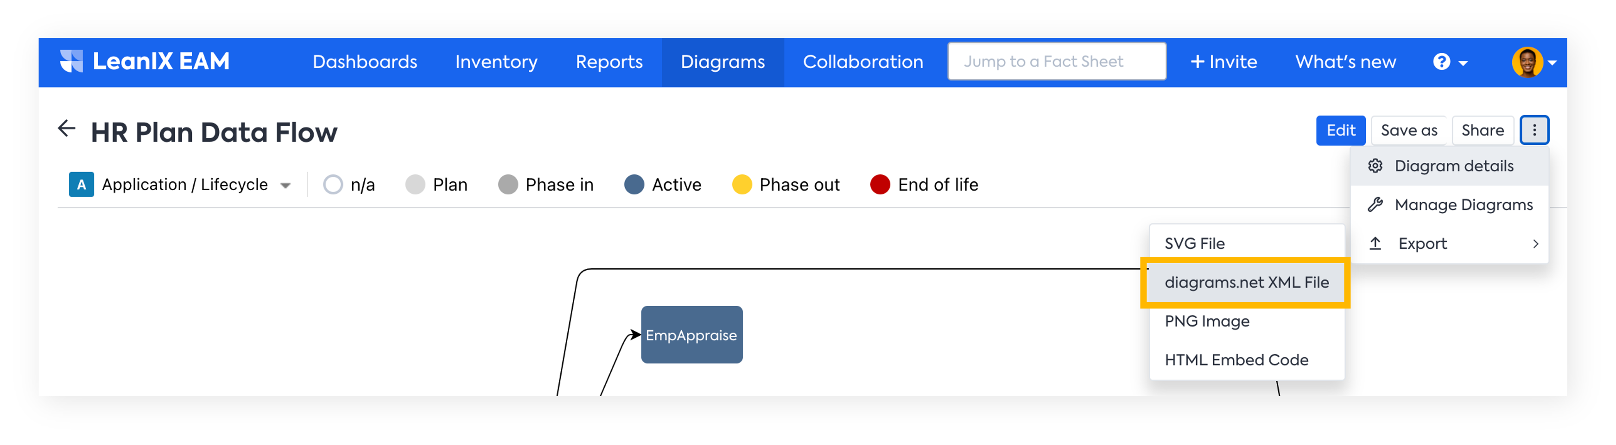The image size is (1616, 445).
Task: Click the wrench icon for Manage Diagrams
Action: click(1375, 204)
